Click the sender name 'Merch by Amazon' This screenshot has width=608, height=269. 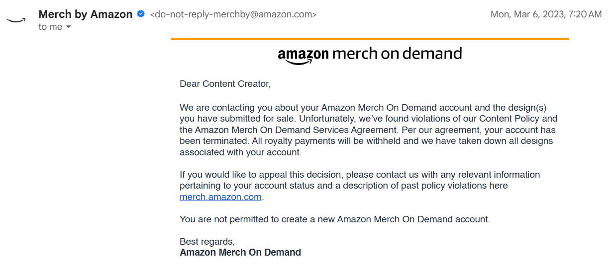click(x=85, y=14)
